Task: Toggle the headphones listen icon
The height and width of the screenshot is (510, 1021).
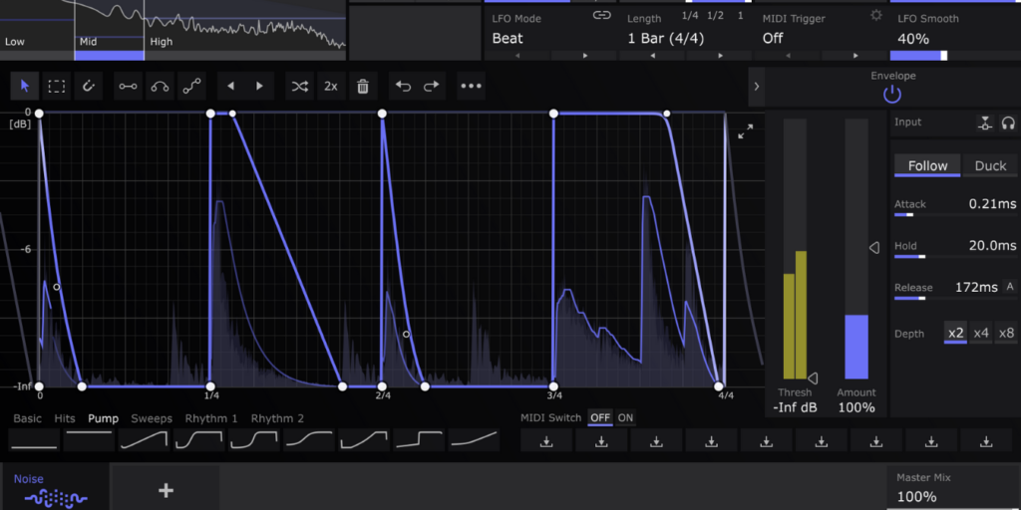Action: (x=1009, y=123)
